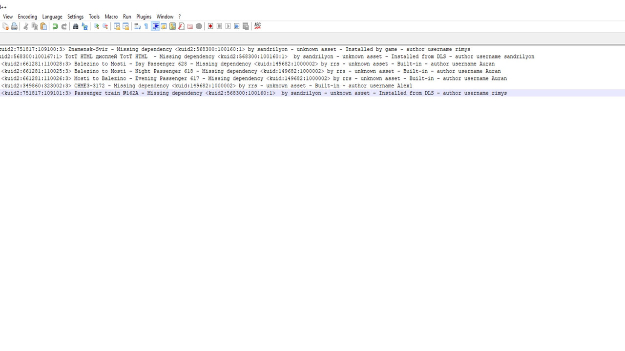Click the Zoom Out magnifier icon
The image size is (625, 351).
coord(105,26)
